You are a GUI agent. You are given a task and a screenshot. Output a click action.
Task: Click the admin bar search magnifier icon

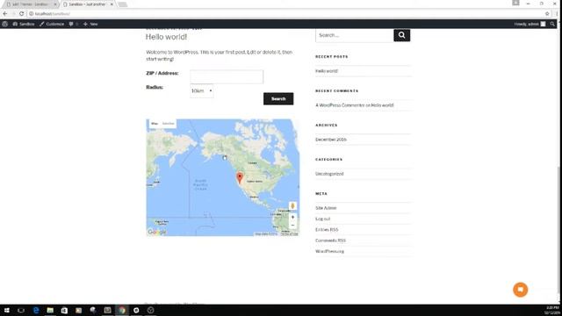[x=552, y=24]
